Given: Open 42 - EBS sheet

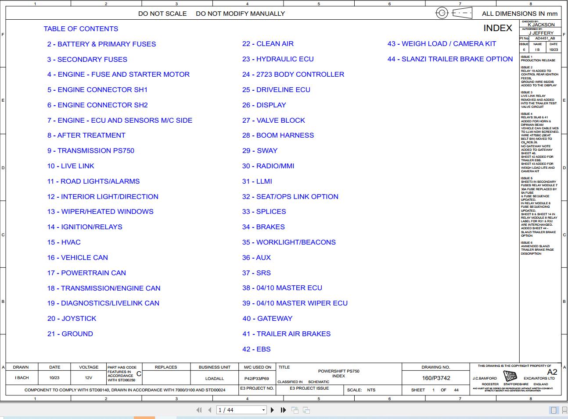Looking at the screenshot, I should tap(256, 349).
